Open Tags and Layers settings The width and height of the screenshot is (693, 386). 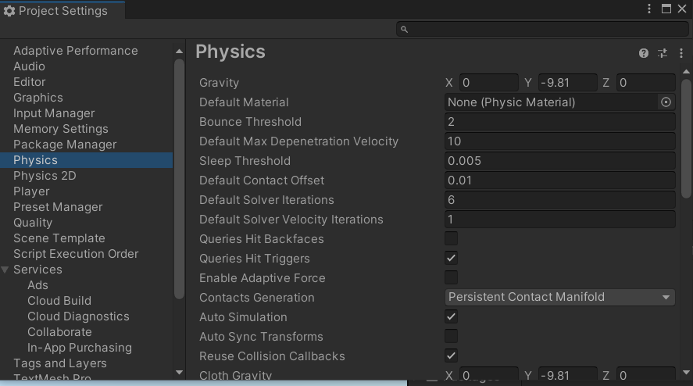tap(60, 363)
